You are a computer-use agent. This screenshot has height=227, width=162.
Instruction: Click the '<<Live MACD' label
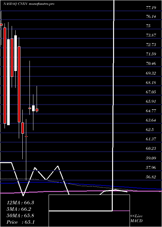point(136,219)
